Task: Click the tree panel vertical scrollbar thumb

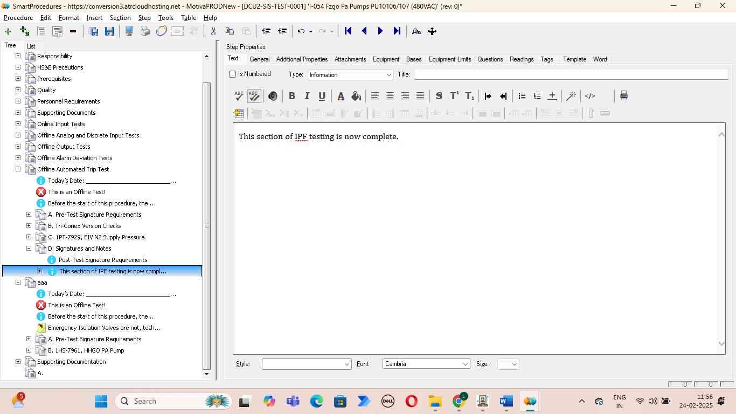Action: coord(206,225)
